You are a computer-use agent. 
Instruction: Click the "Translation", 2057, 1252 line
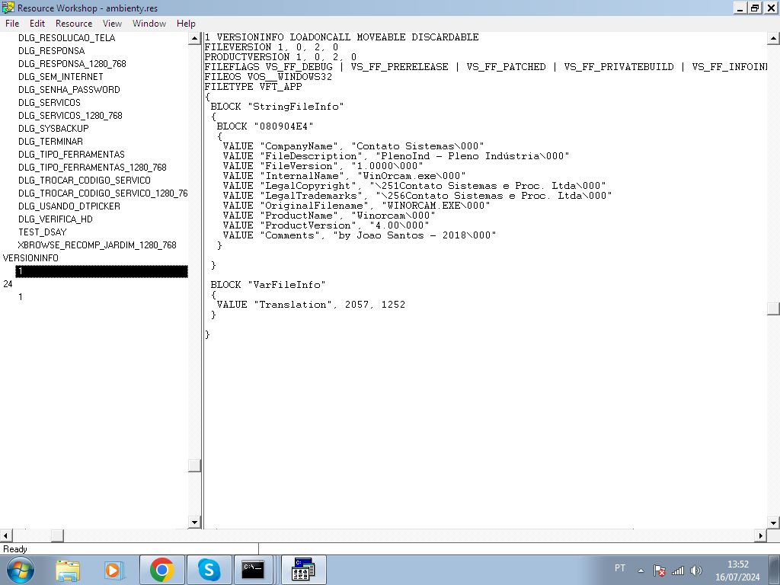[x=311, y=305]
